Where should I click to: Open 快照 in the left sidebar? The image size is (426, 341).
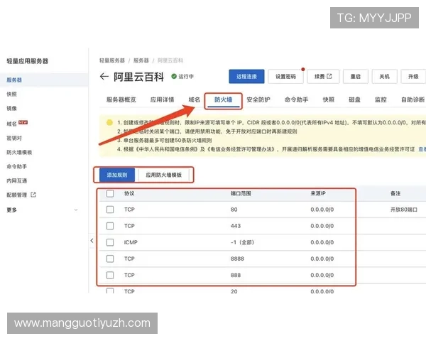pyautogui.click(x=11, y=94)
